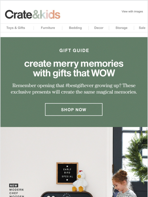Select the Bedding menu item
The height and width of the screenshot is (197, 148).
click(x=75, y=28)
